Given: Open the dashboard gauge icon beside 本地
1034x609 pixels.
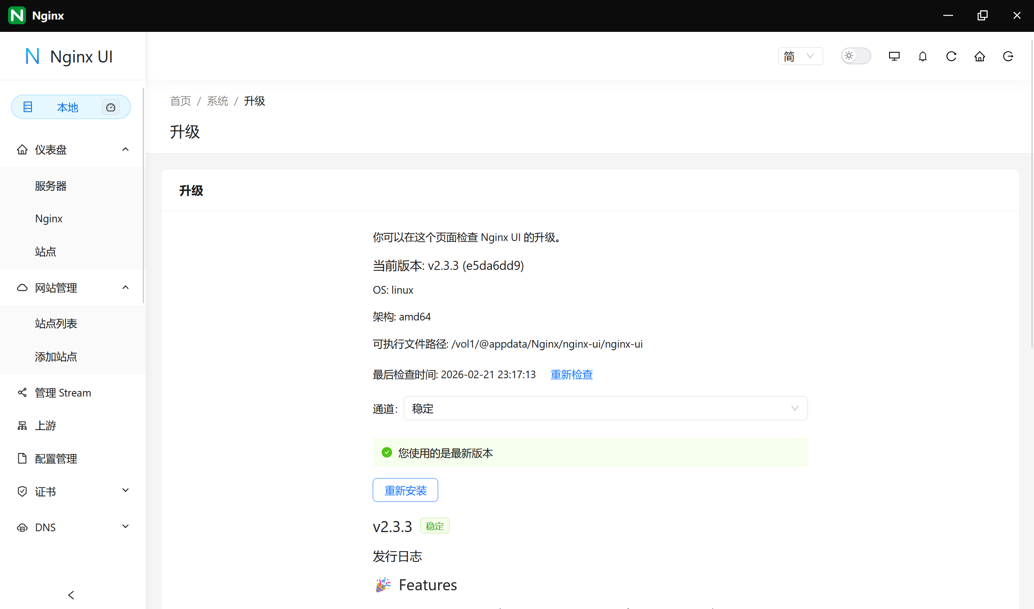Looking at the screenshot, I should pyautogui.click(x=110, y=107).
